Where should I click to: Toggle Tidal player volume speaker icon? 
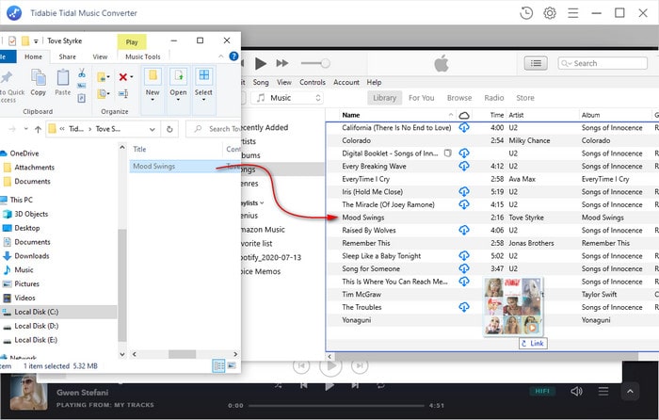point(576,392)
